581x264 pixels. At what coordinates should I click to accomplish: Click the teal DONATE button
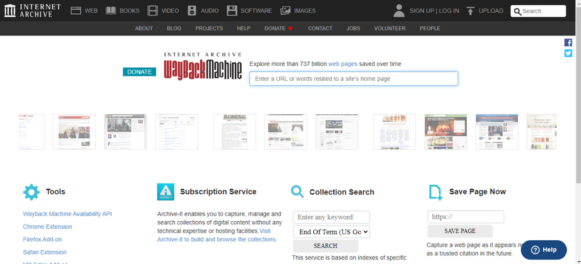(139, 72)
